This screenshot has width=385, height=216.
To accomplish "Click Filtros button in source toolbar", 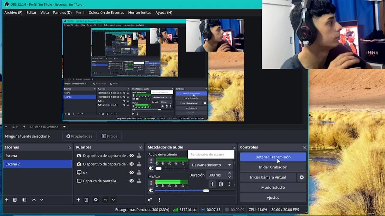I will coord(109,136).
